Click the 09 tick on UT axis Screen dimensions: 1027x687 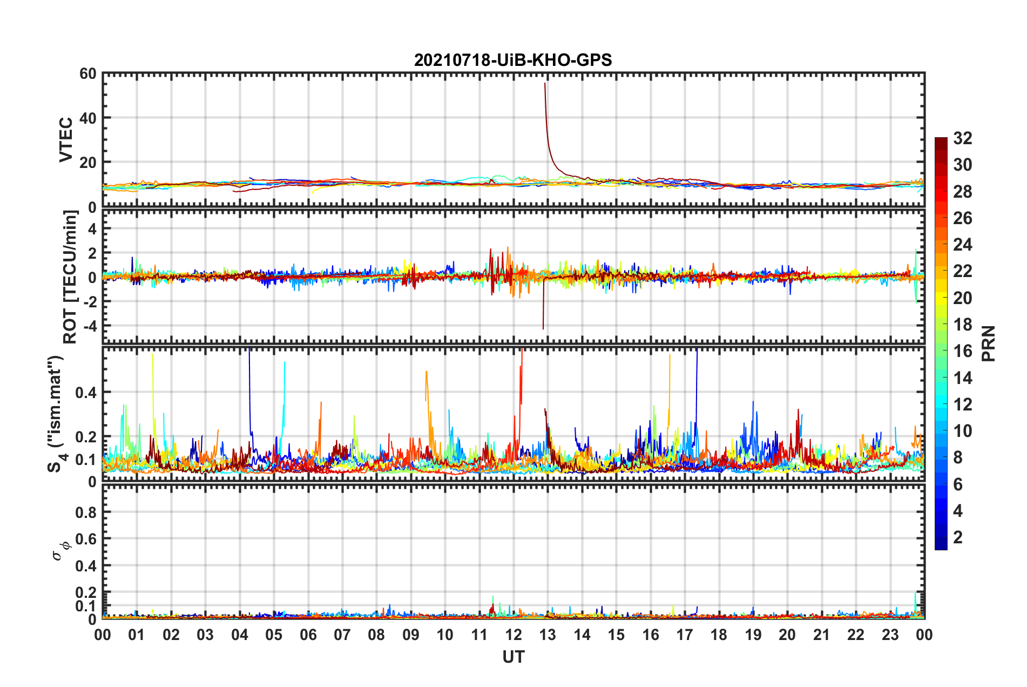click(411, 635)
